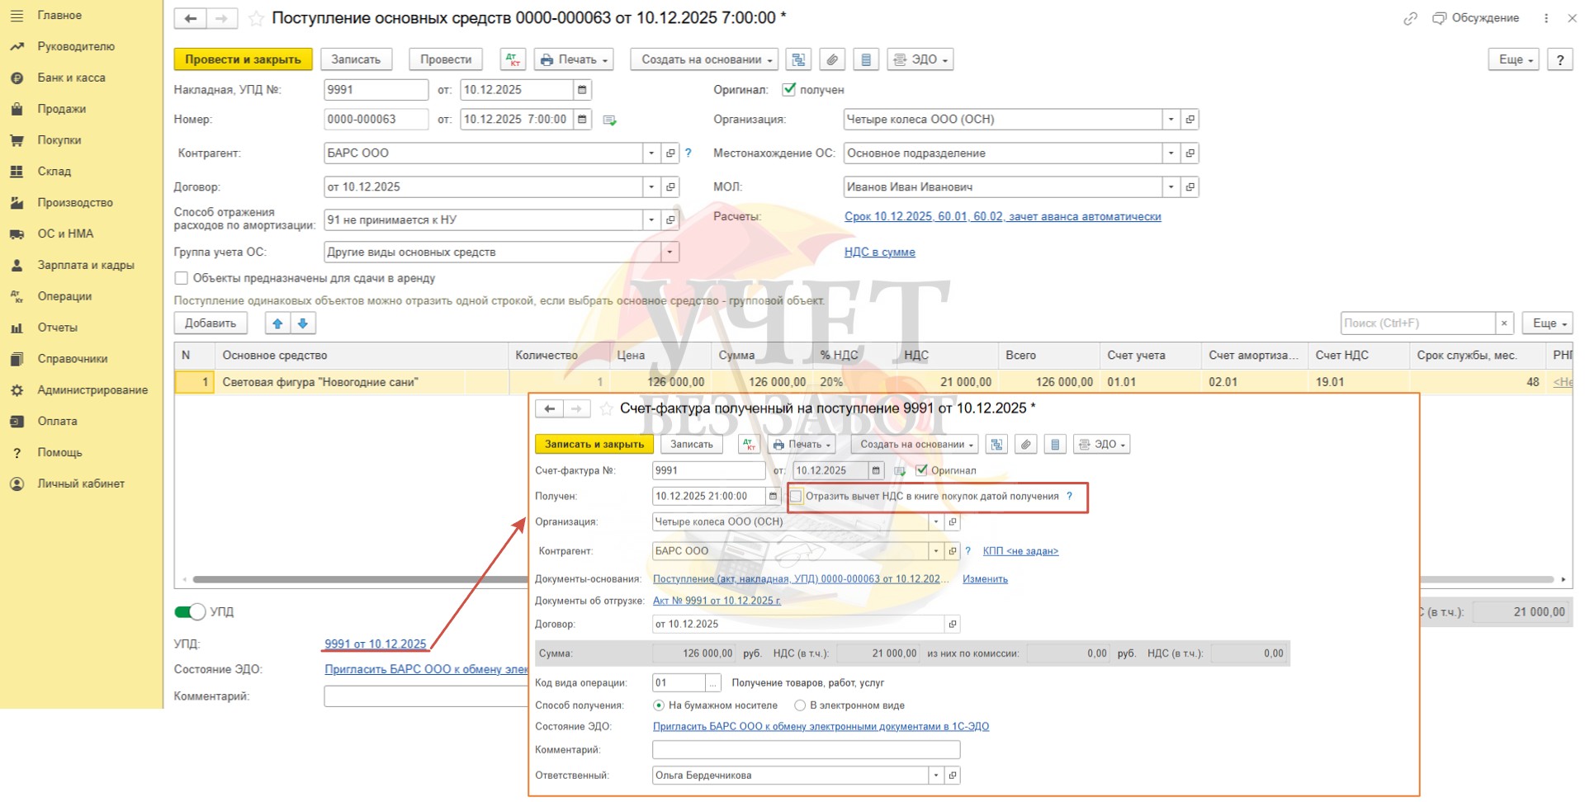Click the Дт/Кт postings icon in main toolbar
Screen dimensions: 1585x802
pyautogui.click(x=513, y=59)
